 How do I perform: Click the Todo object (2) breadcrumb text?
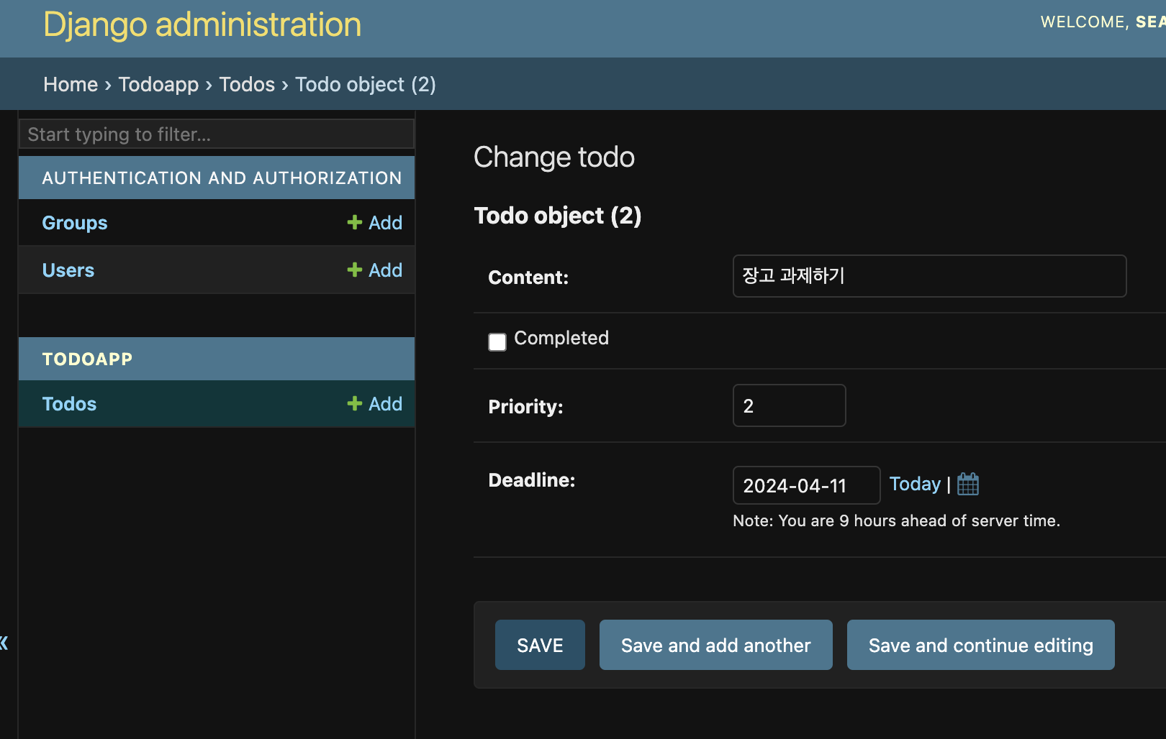point(366,84)
